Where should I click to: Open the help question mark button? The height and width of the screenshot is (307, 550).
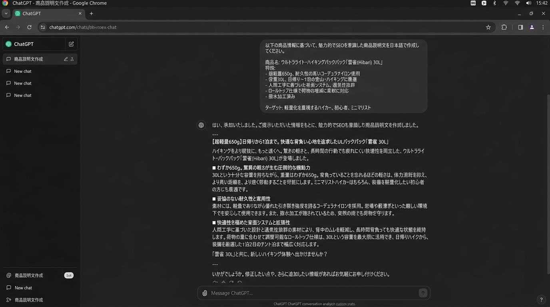[541, 299]
